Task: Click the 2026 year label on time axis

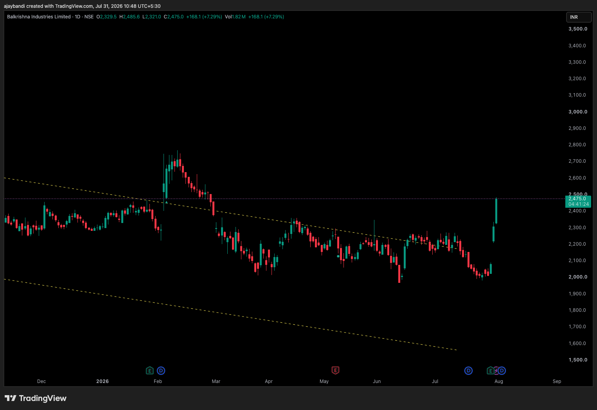Action: [102, 381]
